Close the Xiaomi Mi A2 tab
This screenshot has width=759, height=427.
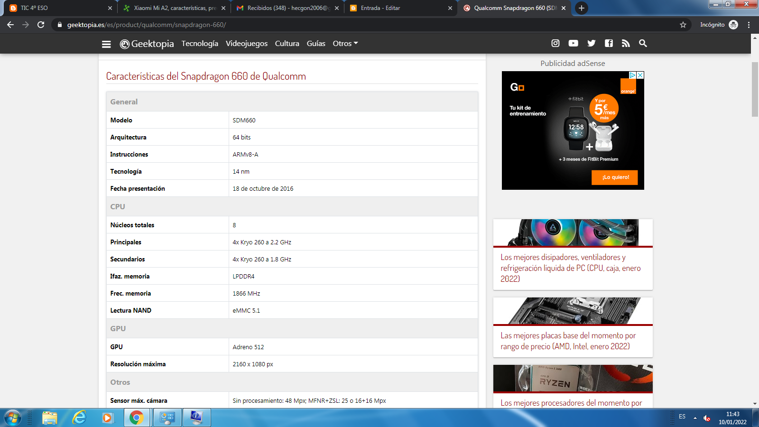(x=223, y=8)
